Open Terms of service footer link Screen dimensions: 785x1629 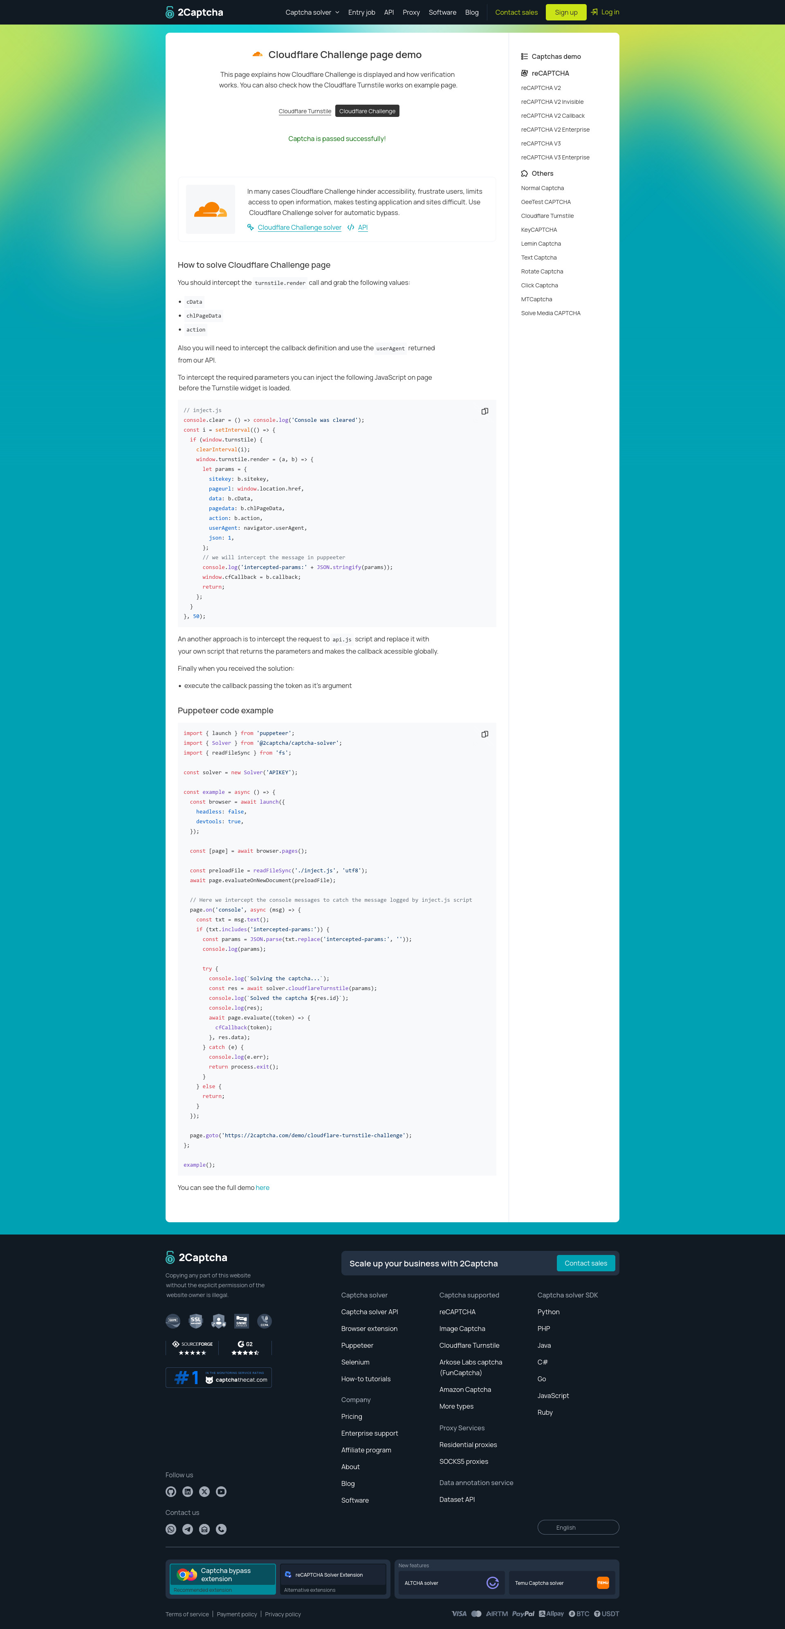tap(187, 1614)
